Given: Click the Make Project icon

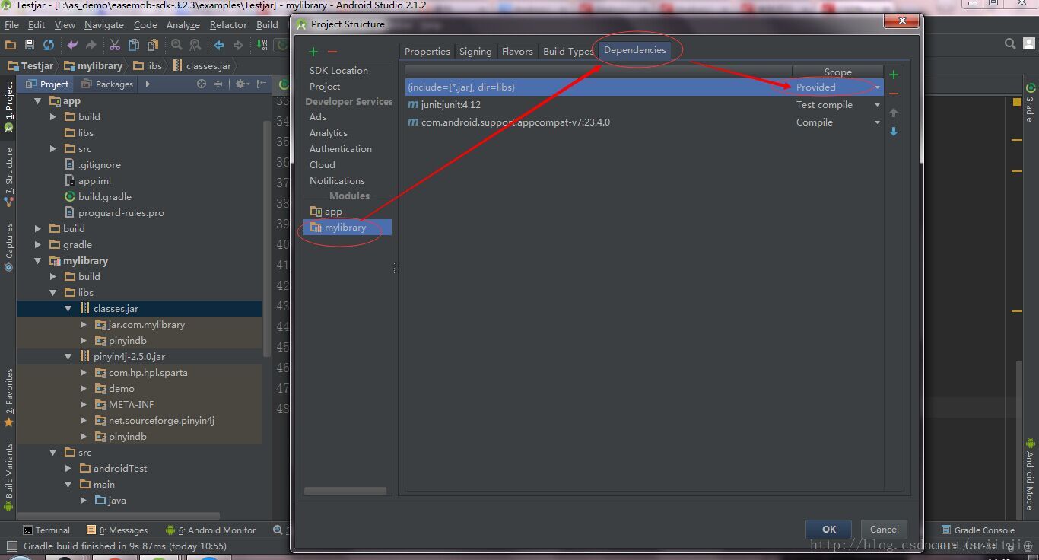Looking at the screenshot, I should (262, 45).
